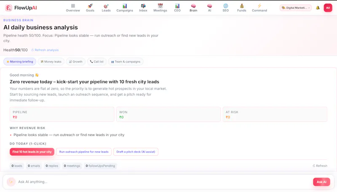The height and width of the screenshot is (192, 337).
Task: Open the Overview nav icon
Action: [73, 6]
